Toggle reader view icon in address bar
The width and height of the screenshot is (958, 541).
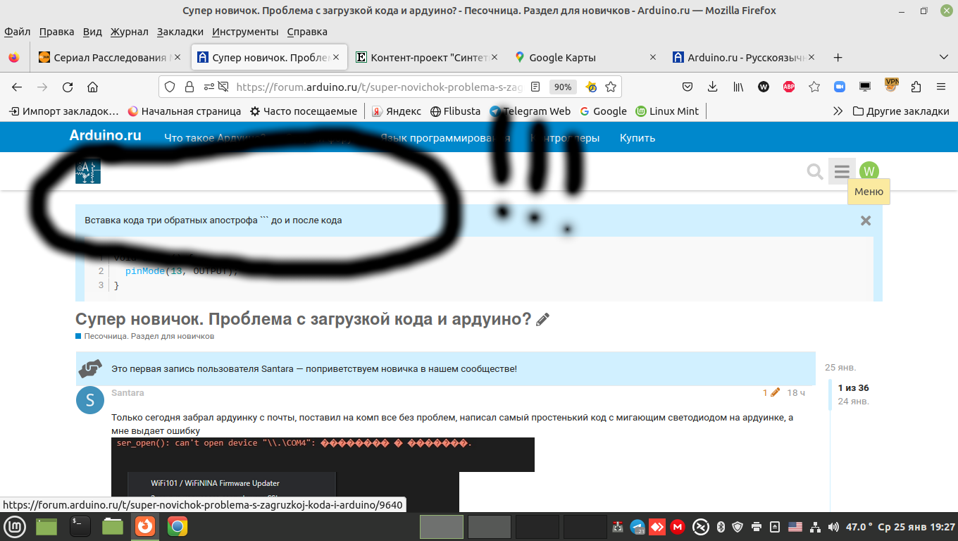tap(535, 87)
